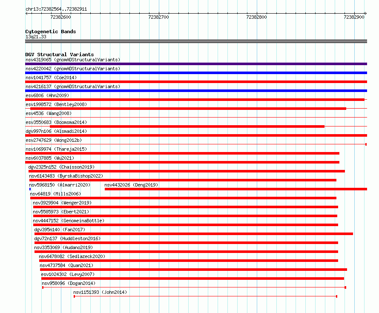Open nsv5585973 (Ebert2021) variant label
Viewport: 379px width, 313px height.
point(61,212)
